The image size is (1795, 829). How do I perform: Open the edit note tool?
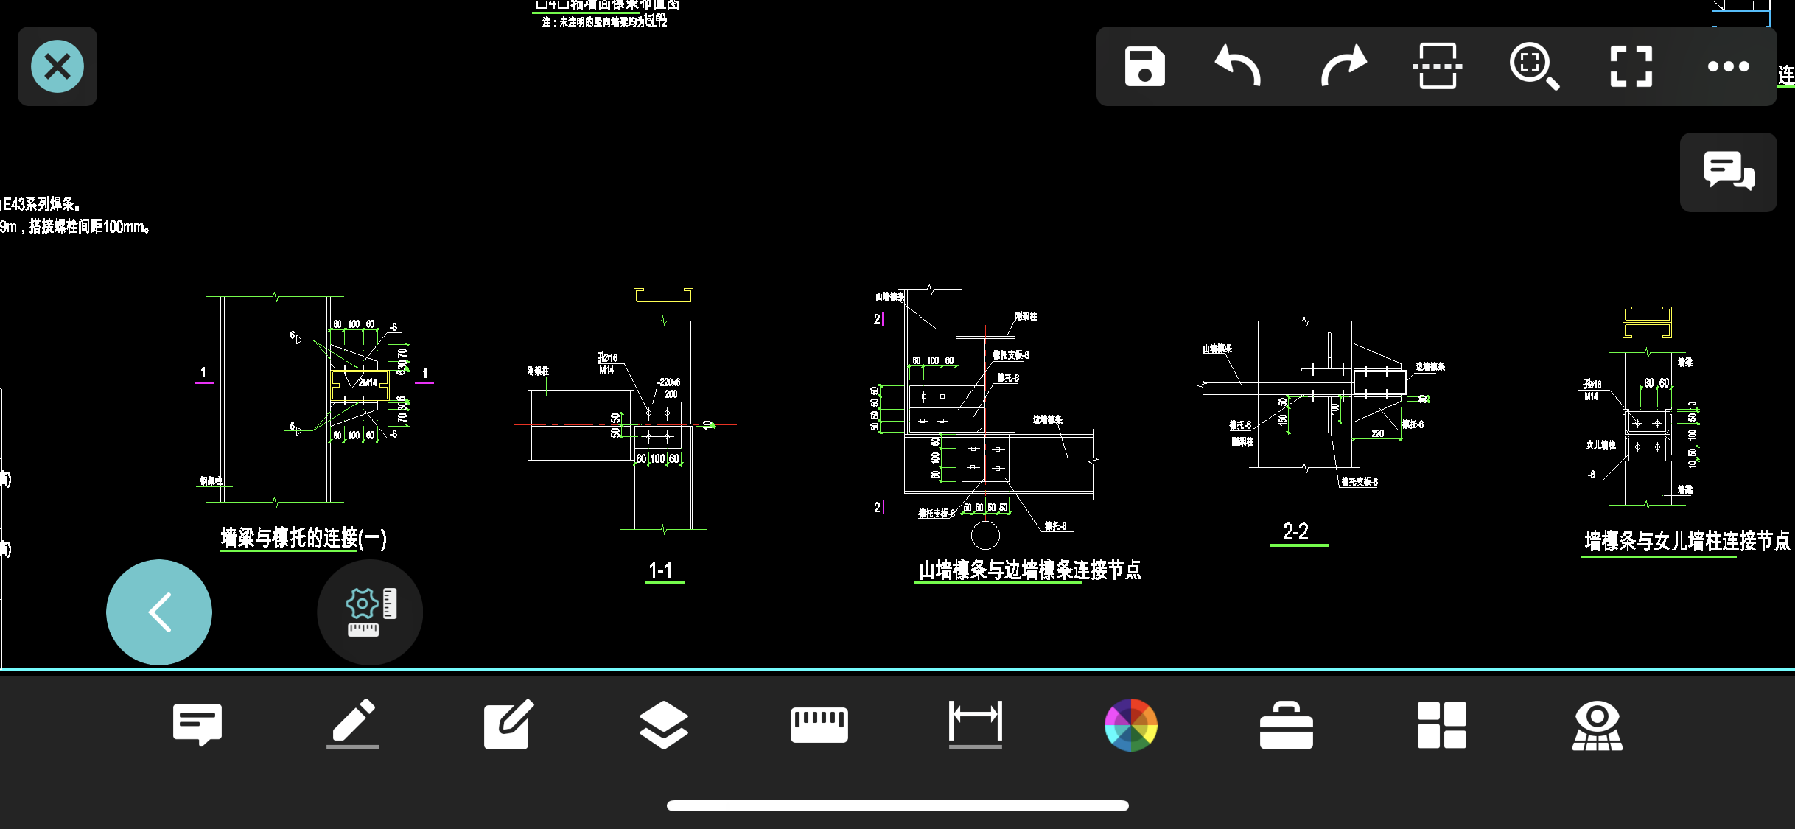(x=508, y=724)
